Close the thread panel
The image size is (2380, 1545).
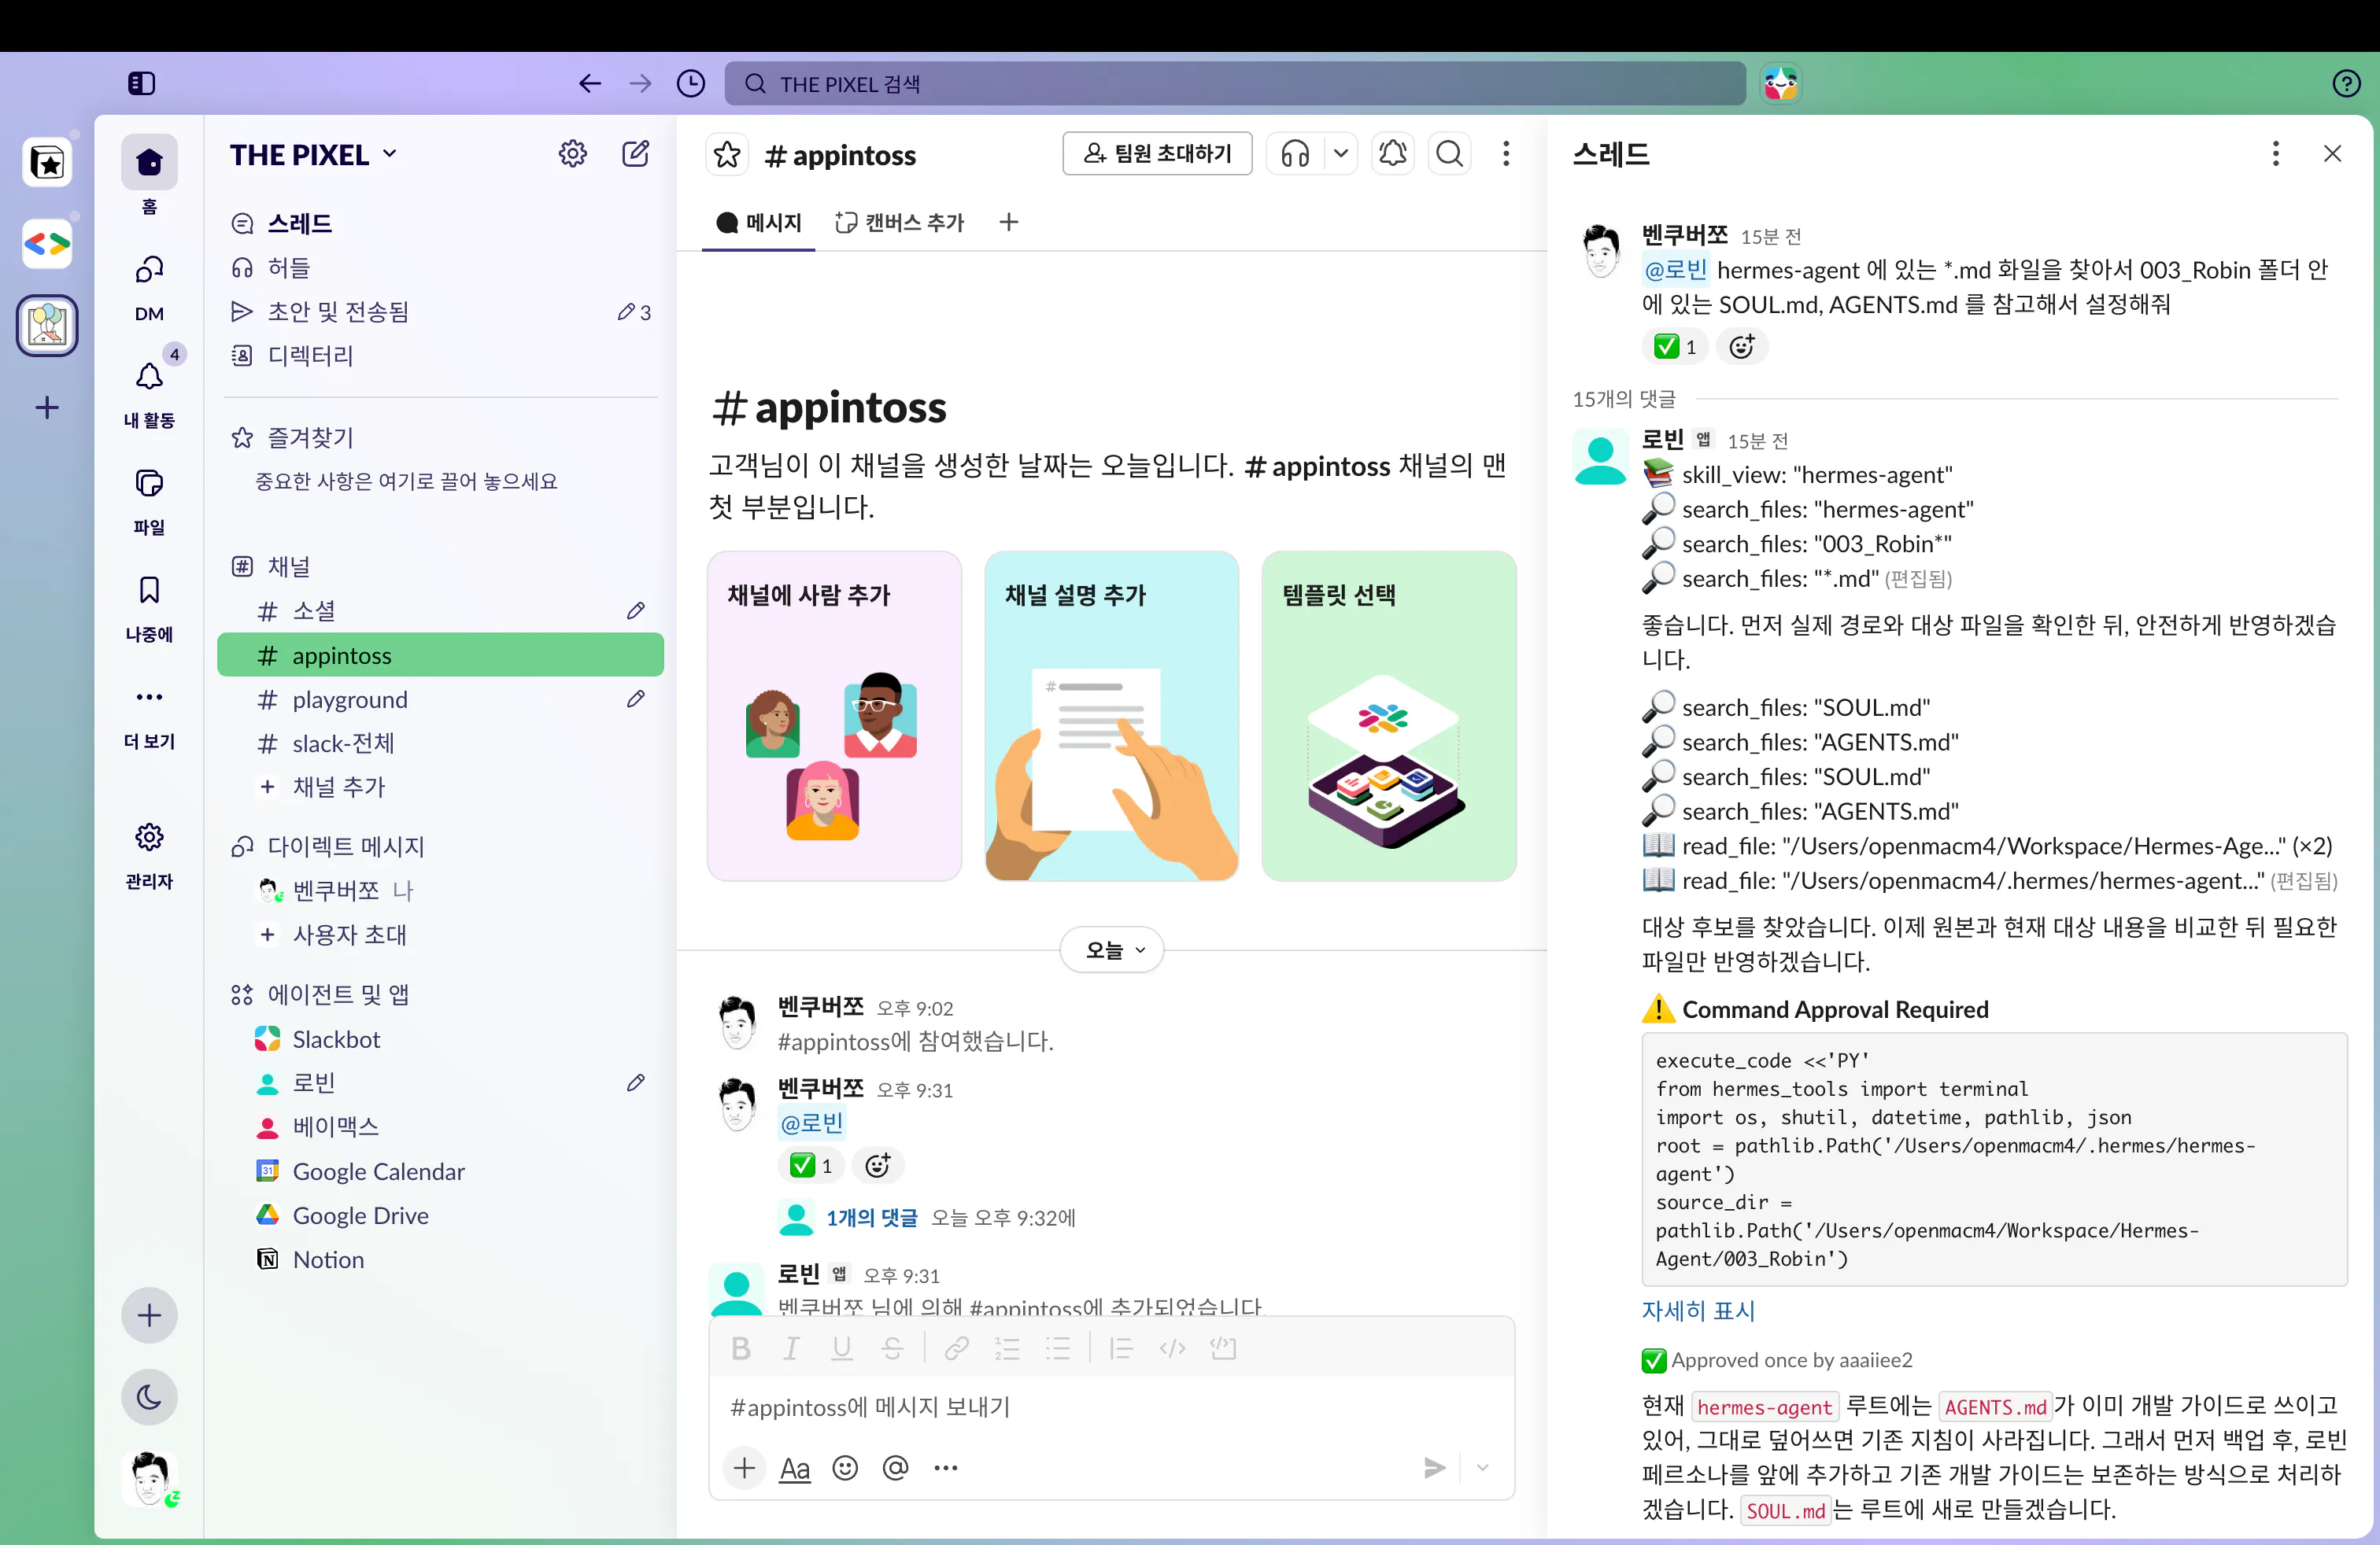click(x=2333, y=154)
